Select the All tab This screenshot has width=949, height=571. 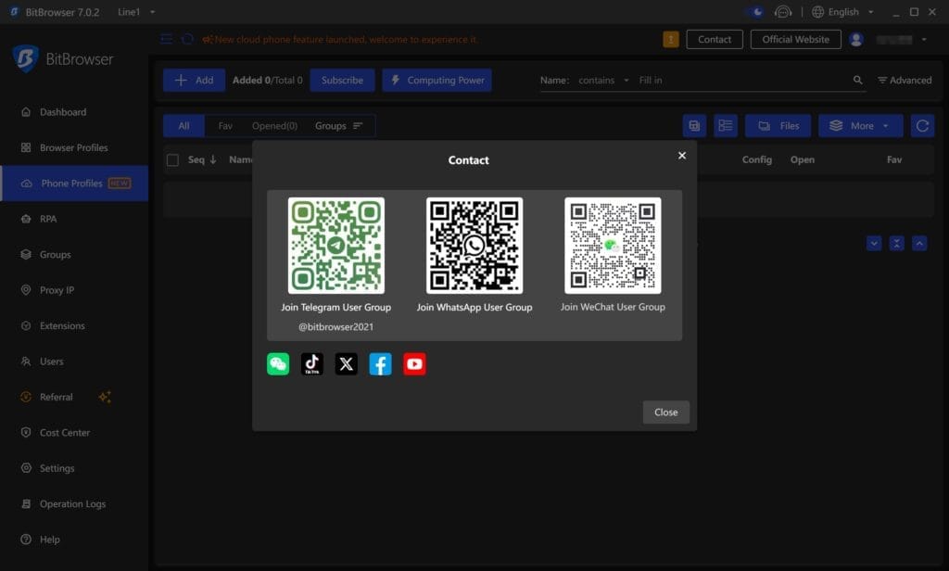pyautogui.click(x=184, y=126)
